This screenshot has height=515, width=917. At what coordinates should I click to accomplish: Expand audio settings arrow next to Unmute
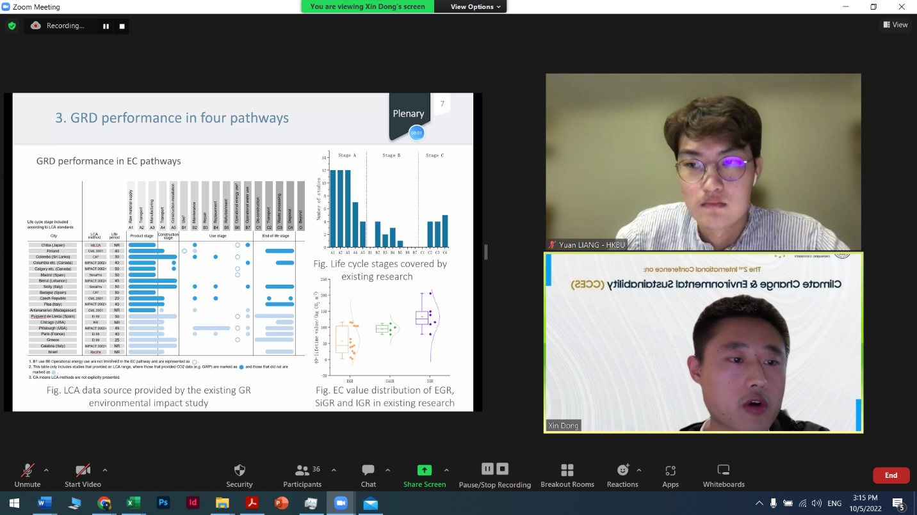click(x=46, y=470)
